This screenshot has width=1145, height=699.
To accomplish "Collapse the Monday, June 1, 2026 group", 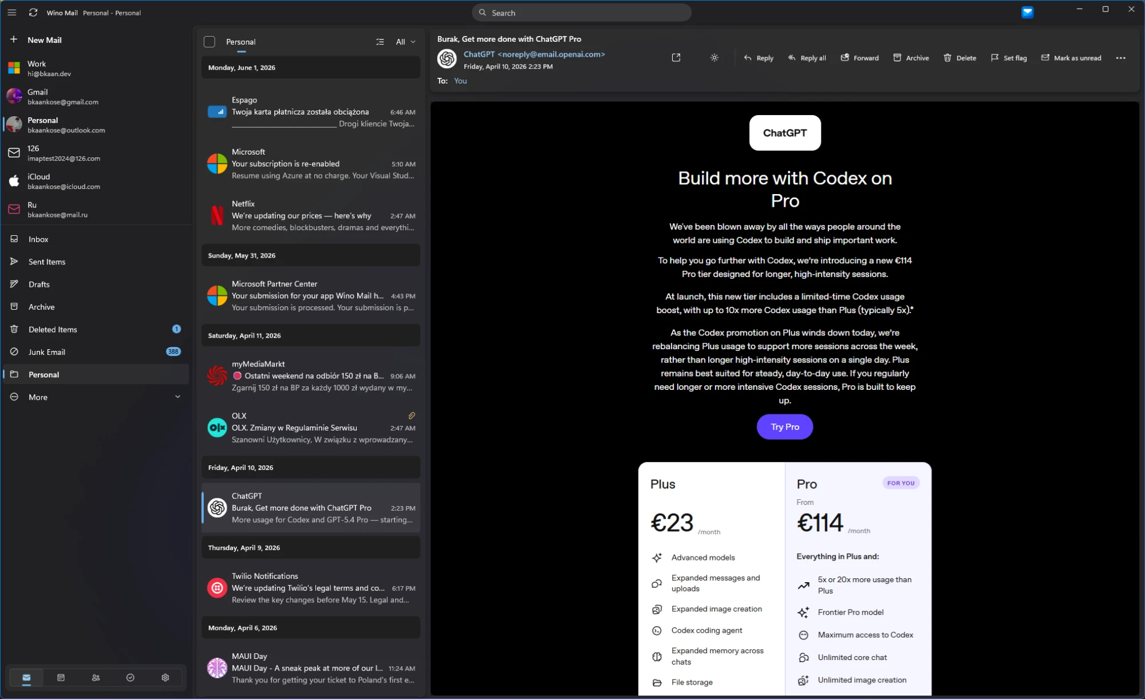I will [310, 68].
